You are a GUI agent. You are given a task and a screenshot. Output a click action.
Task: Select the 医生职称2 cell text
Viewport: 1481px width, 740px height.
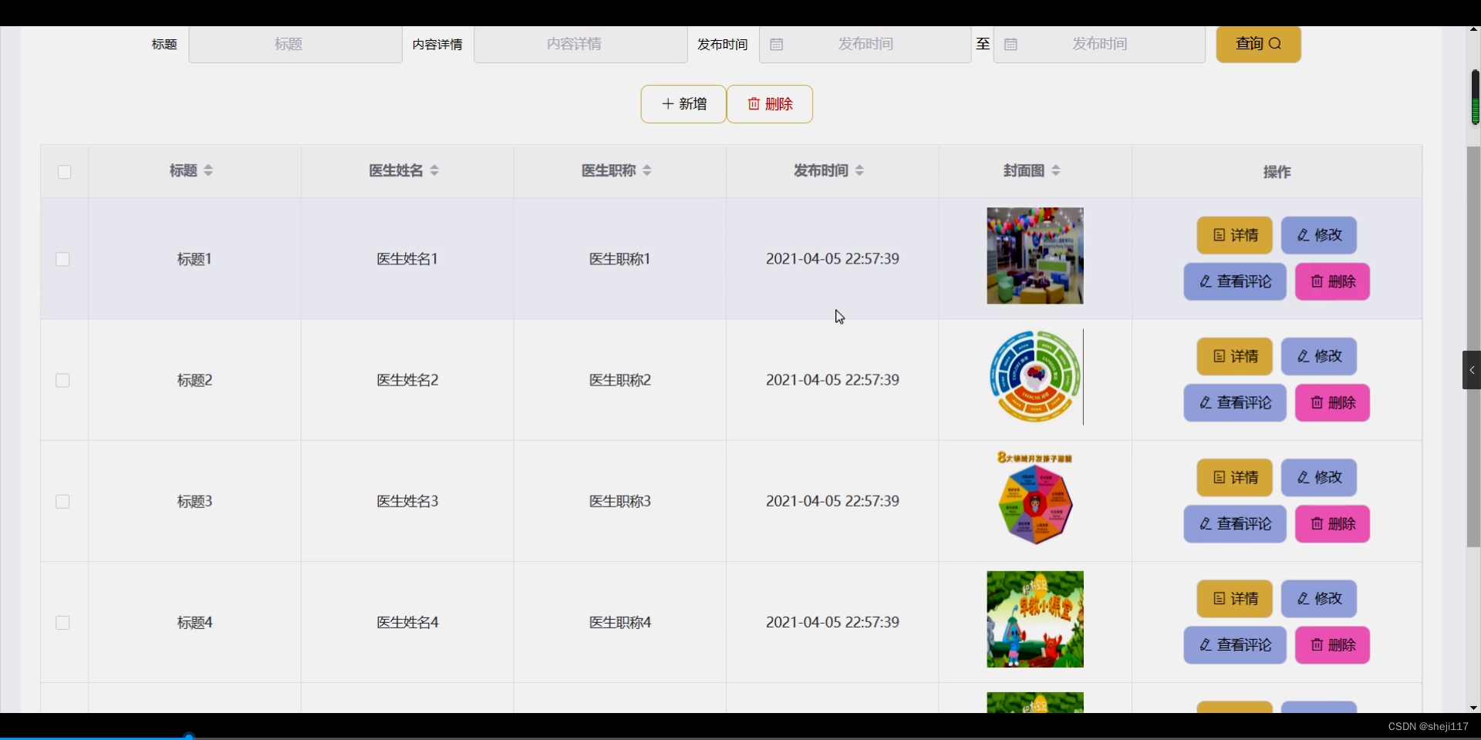point(620,380)
